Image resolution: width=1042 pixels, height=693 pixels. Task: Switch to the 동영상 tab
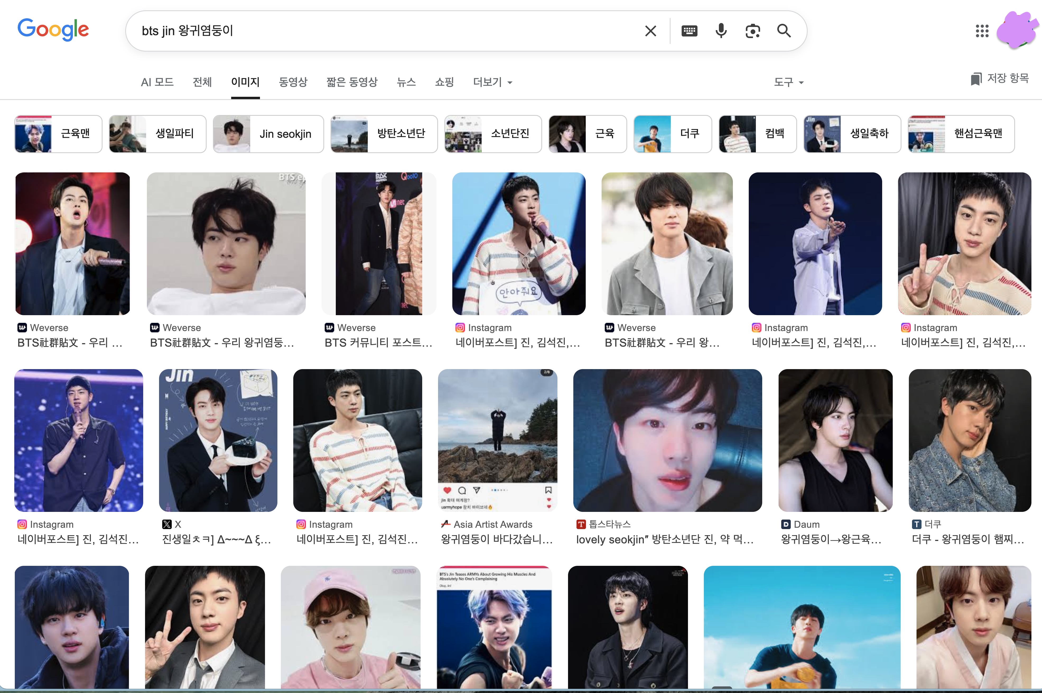click(293, 82)
